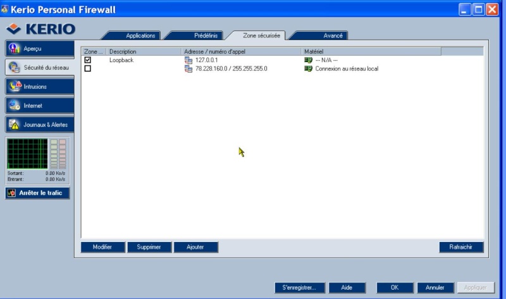
Task: Click the 78.228.160.0 address icon
Action: tap(188, 68)
